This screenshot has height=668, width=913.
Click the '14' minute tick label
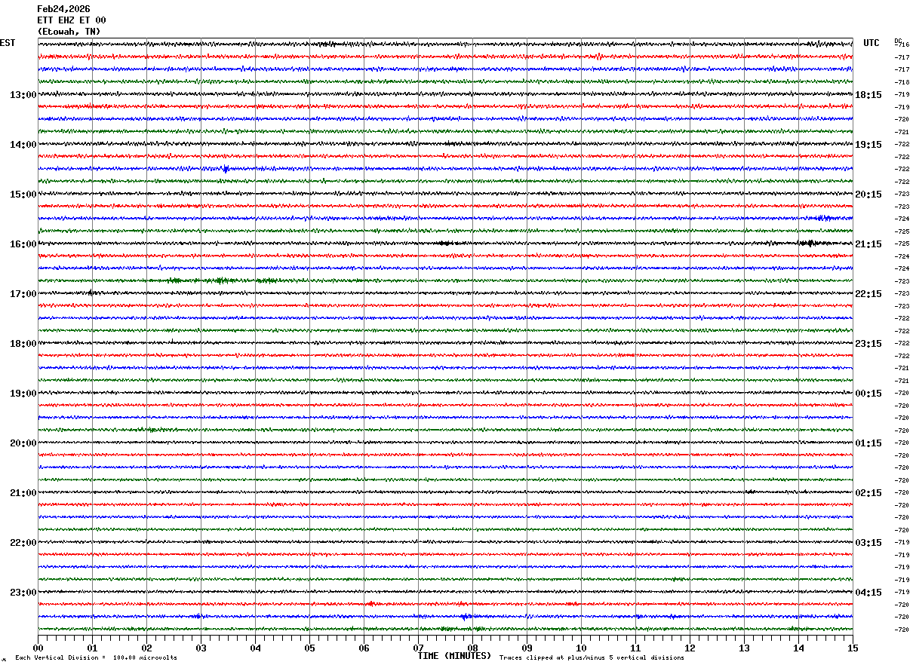(798, 648)
